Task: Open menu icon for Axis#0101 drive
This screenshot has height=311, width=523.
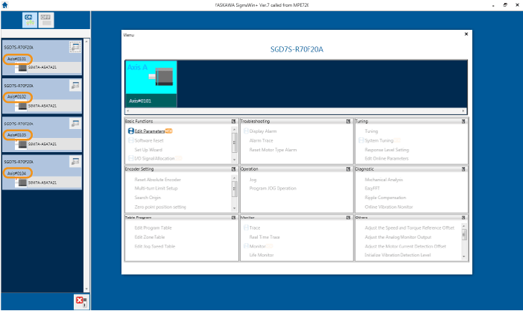Action: coord(75,47)
